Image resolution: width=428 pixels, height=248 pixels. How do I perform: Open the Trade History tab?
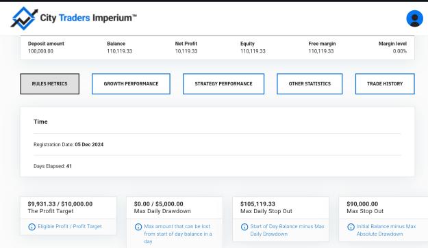(x=385, y=84)
